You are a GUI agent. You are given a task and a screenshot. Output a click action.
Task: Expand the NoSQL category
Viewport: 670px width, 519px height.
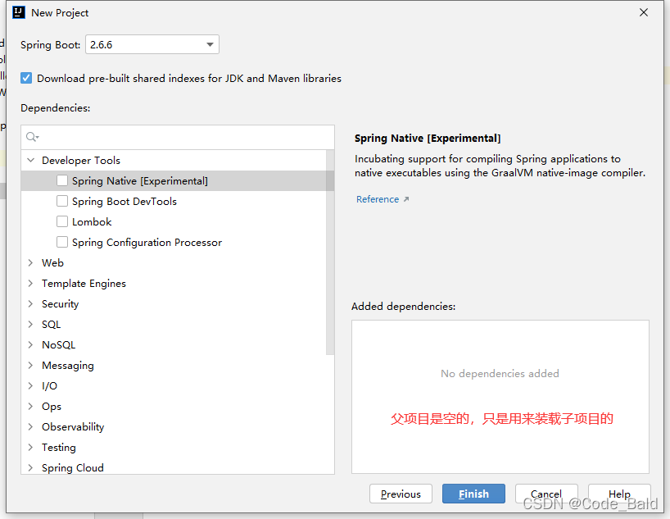click(30, 345)
